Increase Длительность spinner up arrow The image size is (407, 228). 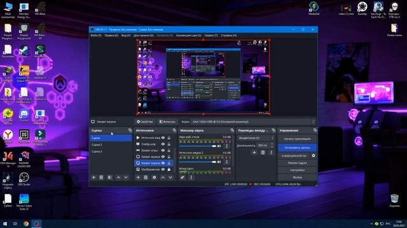coord(272,144)
